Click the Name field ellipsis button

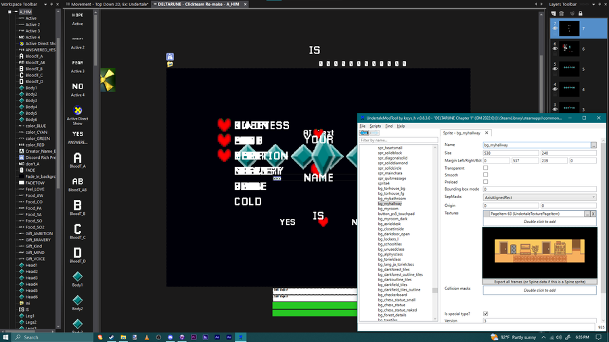[593, 145]
